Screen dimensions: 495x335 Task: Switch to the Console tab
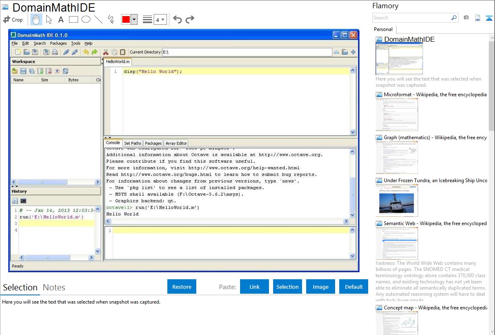[113, 143]
